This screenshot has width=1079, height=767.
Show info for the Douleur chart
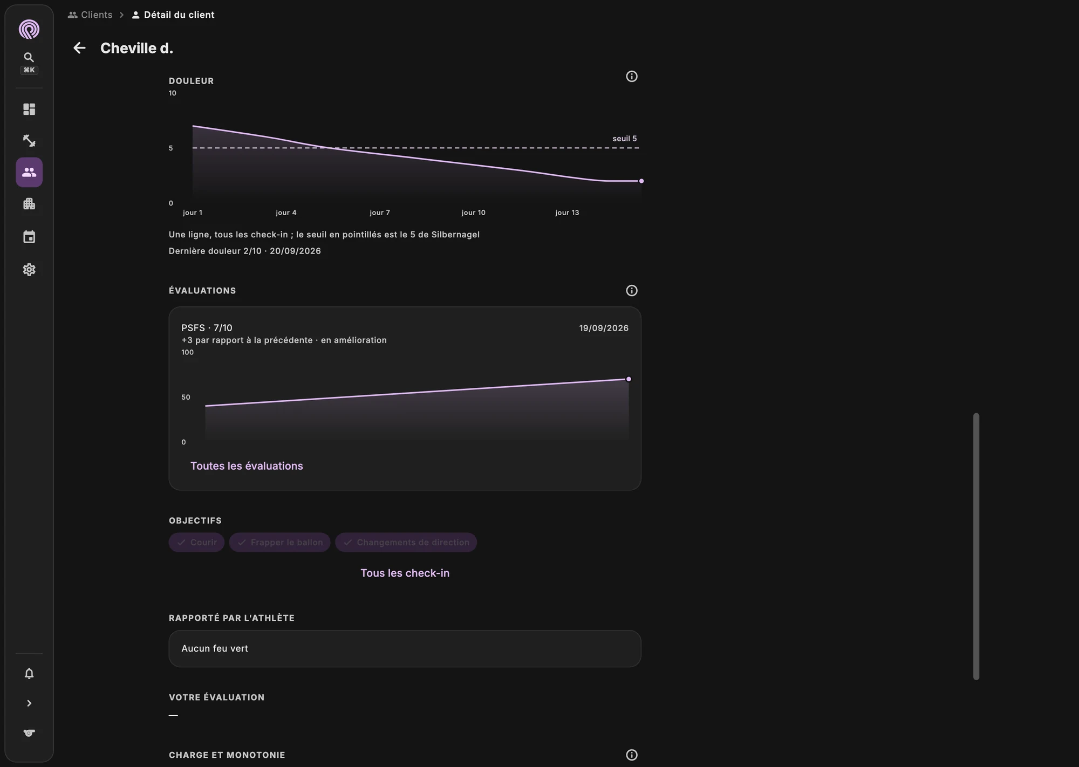click(632, 77)
